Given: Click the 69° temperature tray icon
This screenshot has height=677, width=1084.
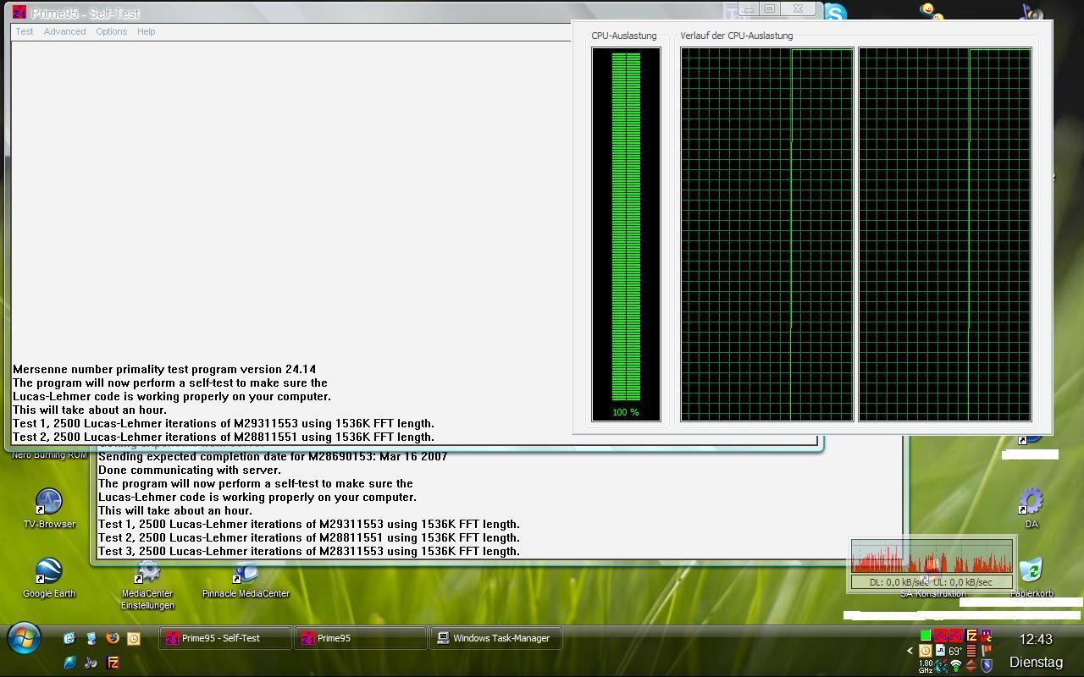Looking at the screenshot, I should [x=955, y=652].
